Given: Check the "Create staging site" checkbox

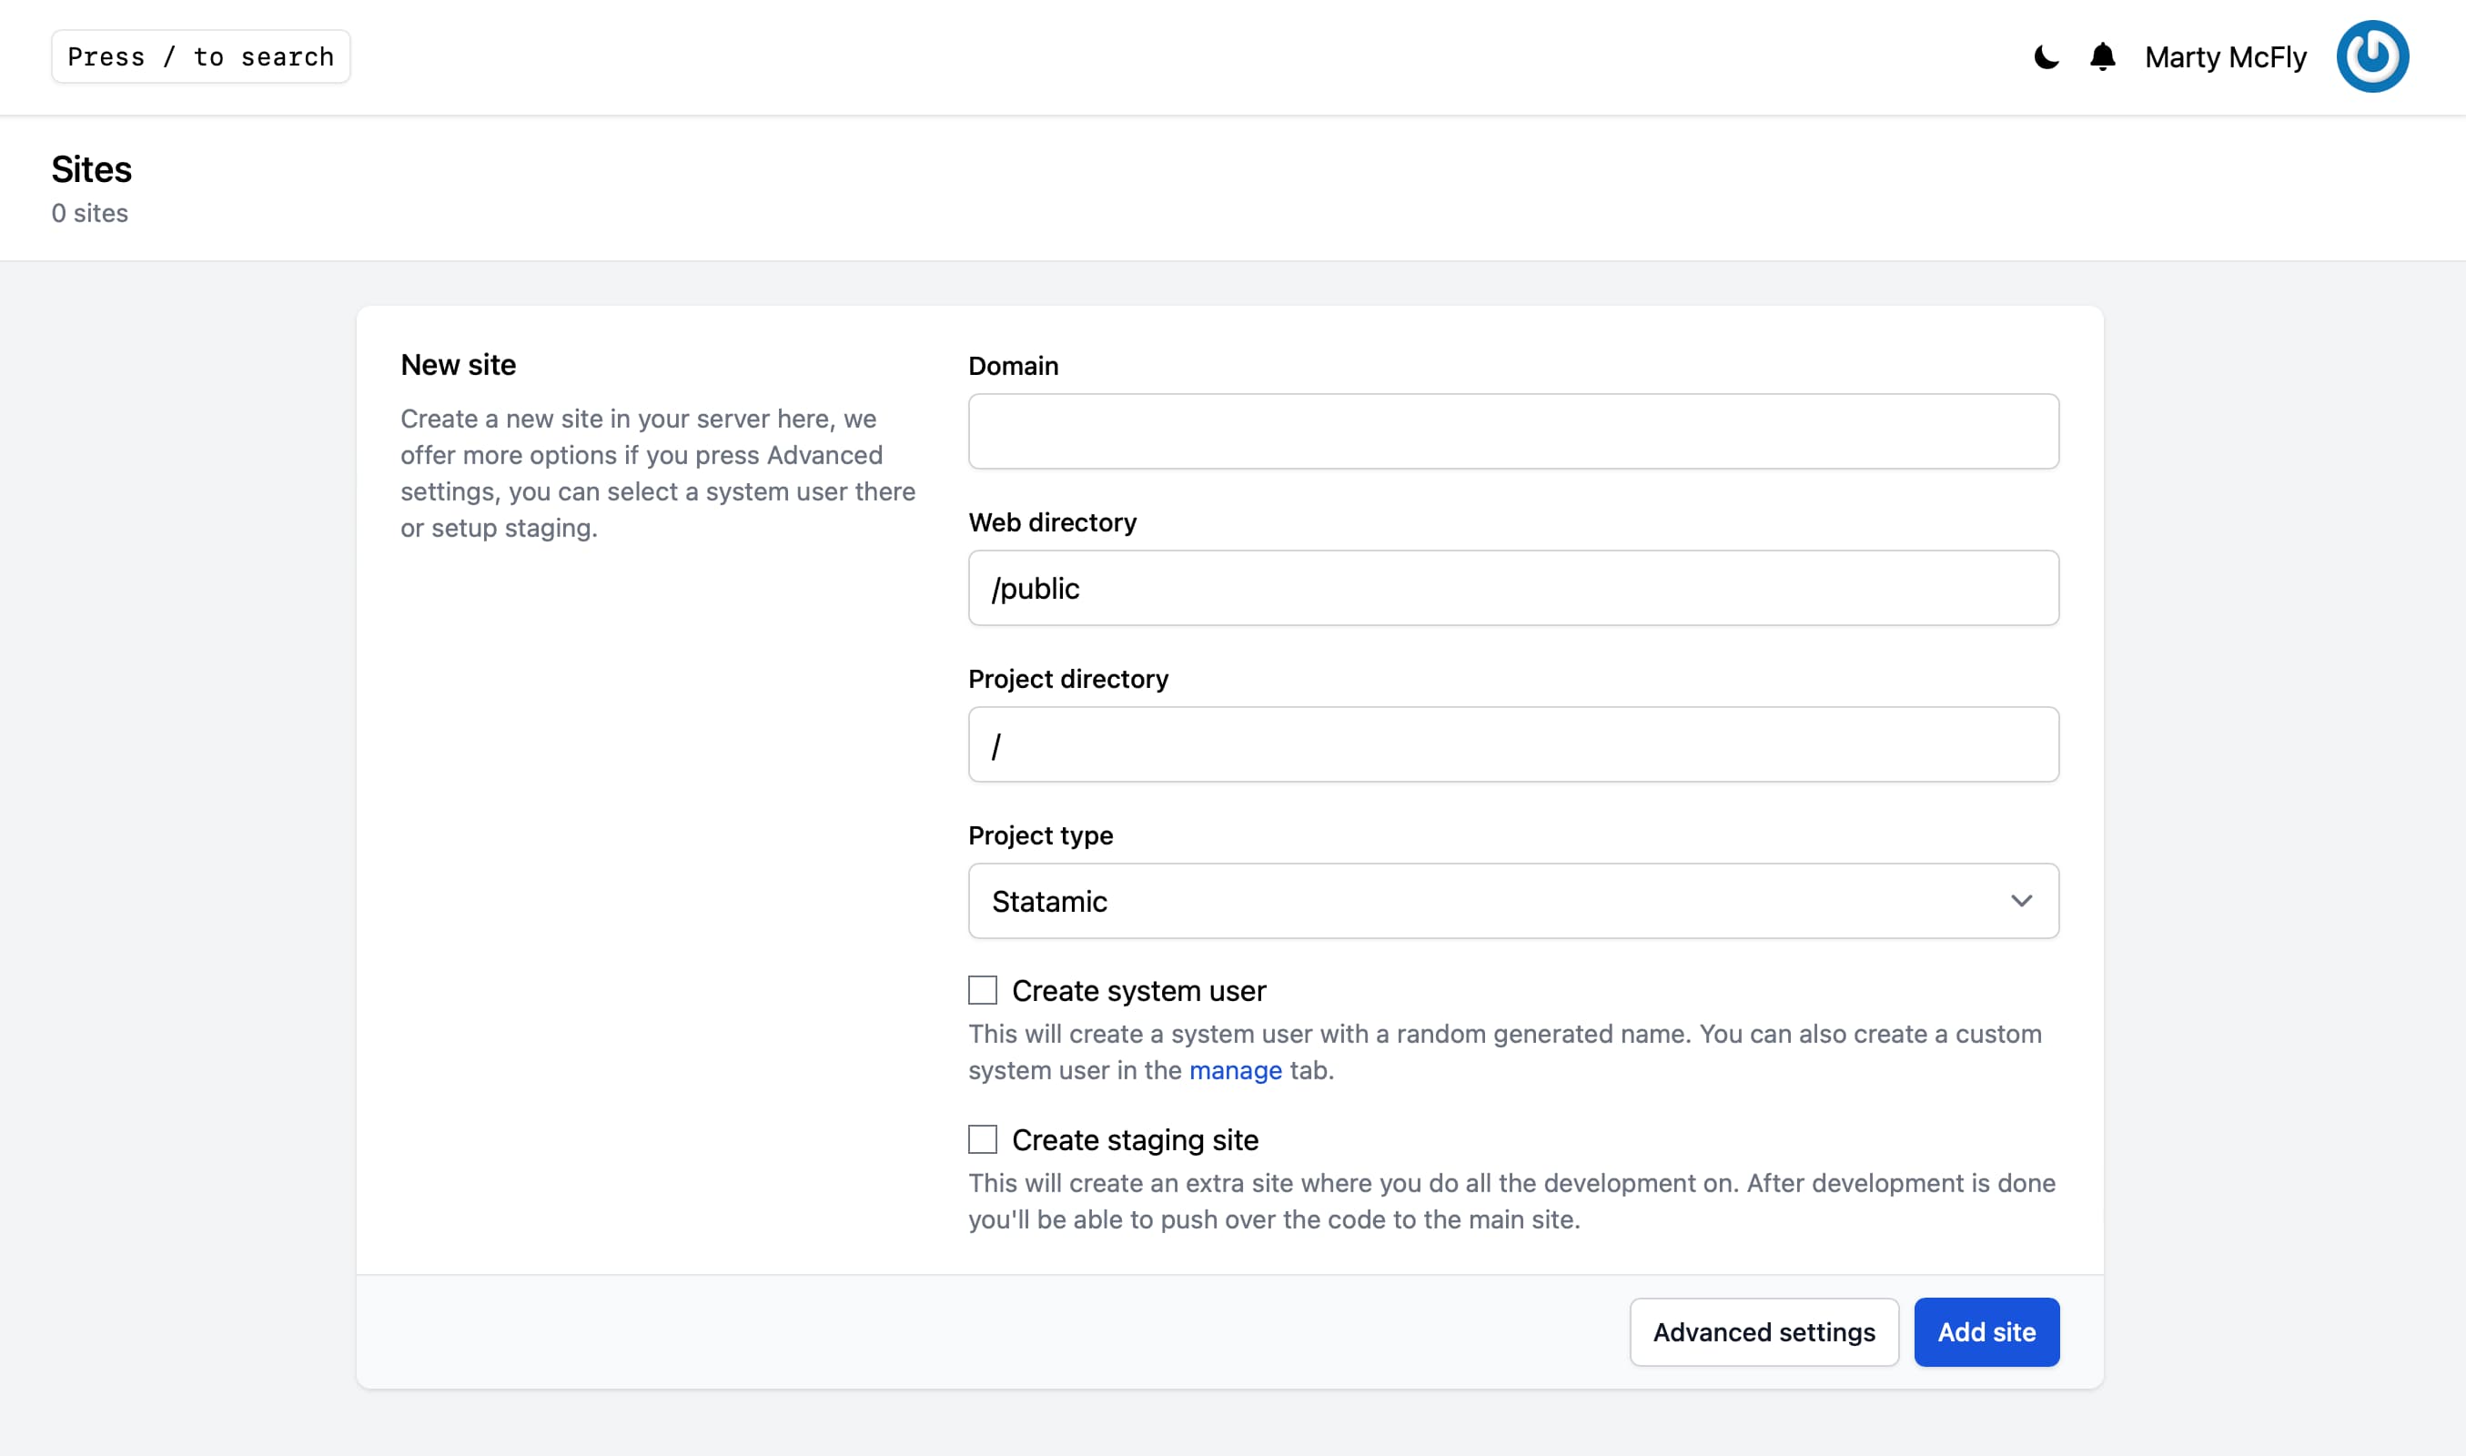Looking at the screenshot, I should 982,1139.
